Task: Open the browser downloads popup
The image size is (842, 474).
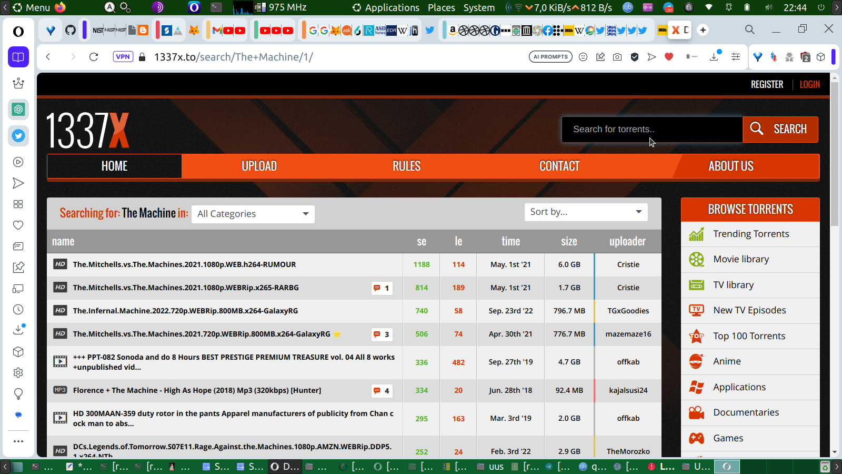Action: point(714,57)
